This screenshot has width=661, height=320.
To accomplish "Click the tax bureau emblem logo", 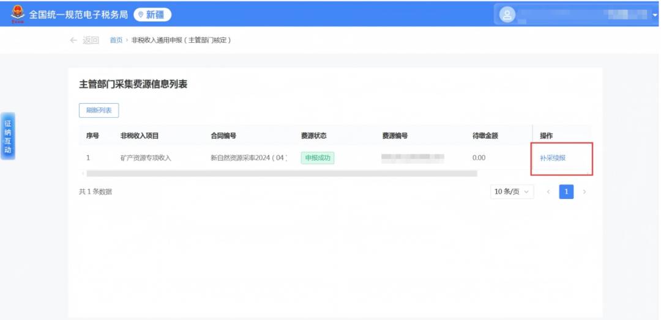I will [x=18, y=14].
